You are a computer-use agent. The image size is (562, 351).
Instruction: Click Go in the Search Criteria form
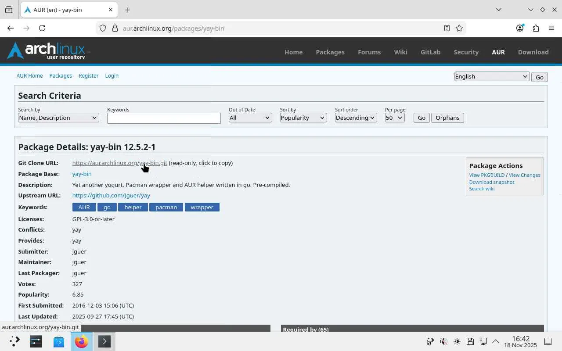click(x=421, y=118)
